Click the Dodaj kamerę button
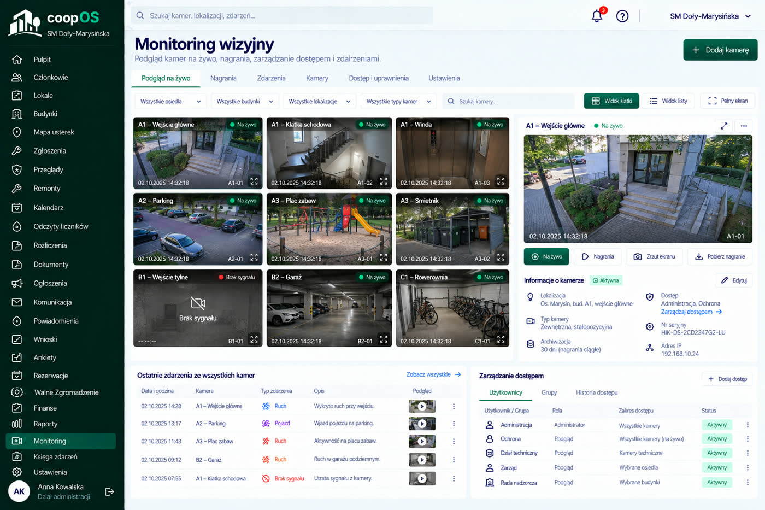Viewport: 765px width, 510px height. (720, 50)
